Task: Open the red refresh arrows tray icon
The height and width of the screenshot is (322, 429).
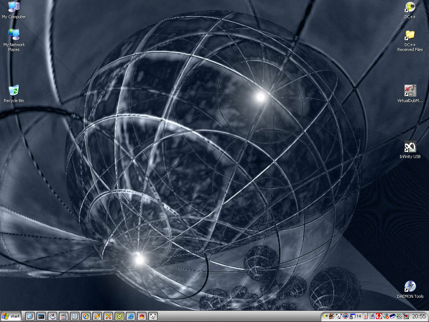Action: pos(379,316)
